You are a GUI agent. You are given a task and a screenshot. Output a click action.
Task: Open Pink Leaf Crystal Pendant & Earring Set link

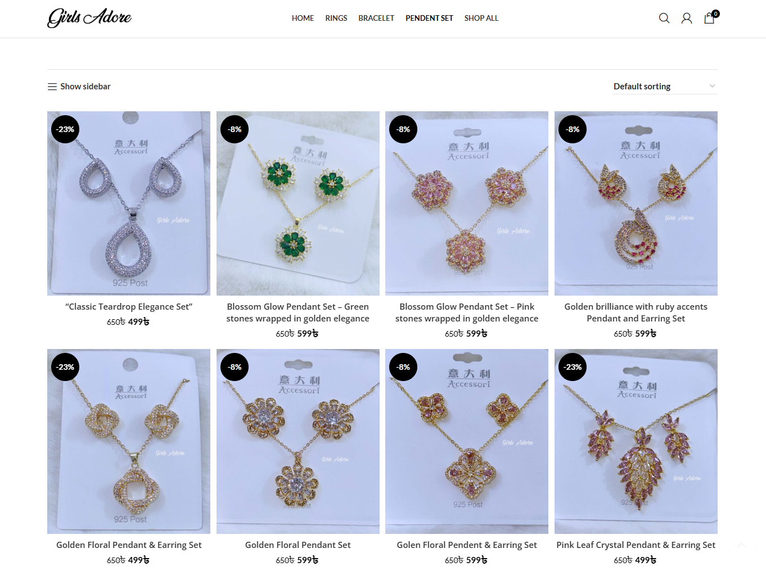pos(636,545)
